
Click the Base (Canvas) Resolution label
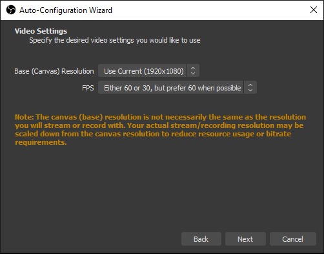[x=54, y=71]
